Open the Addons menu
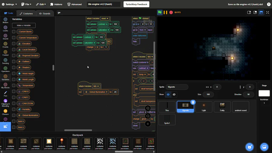272x153 pixels. [56, 4]
